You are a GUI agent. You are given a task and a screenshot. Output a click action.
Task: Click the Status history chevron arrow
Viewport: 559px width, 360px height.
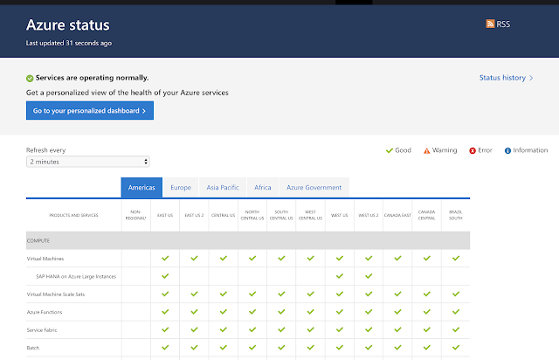coord(531,78)
